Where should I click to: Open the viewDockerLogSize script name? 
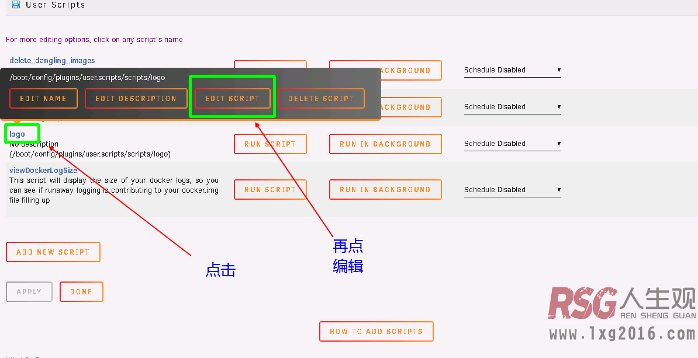click(43, 171)
